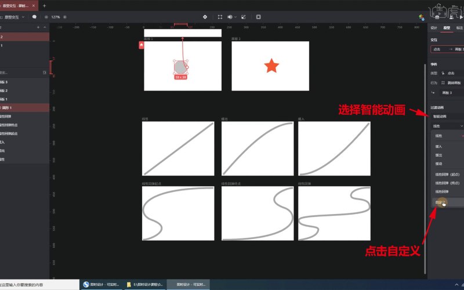464x290 pixels.
Task: Click the zoom out minus button
Action: point(46,17)
